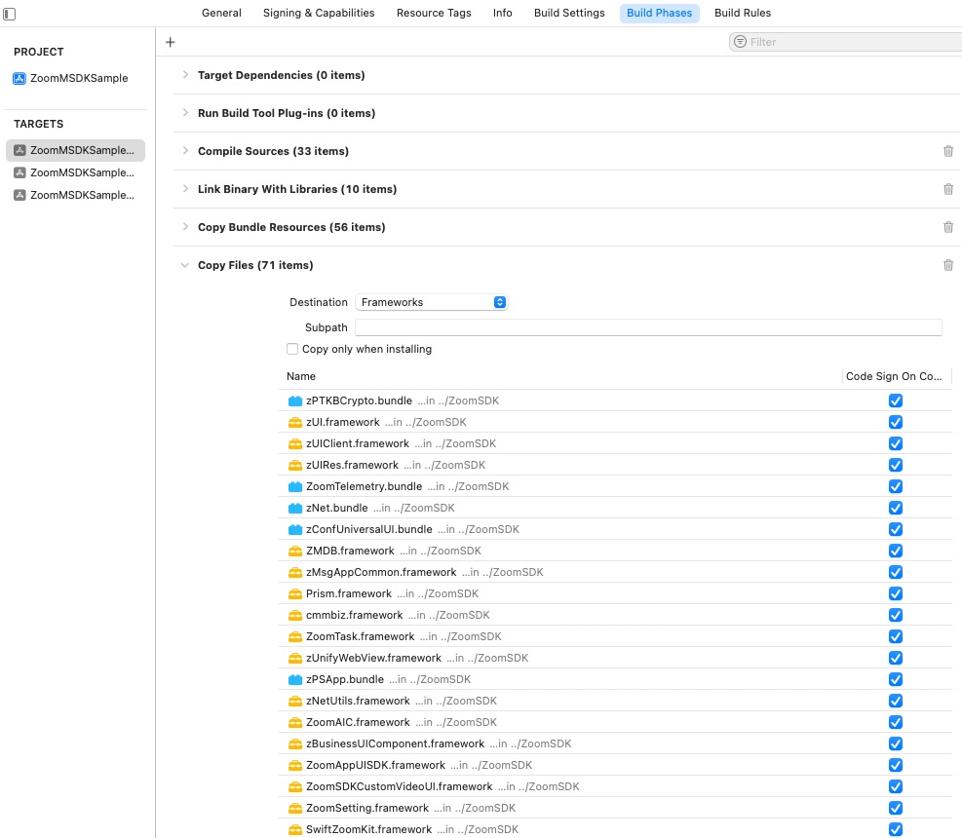
Task: Click the ZoomMSDKSample project icon
Action: (19, 79)
